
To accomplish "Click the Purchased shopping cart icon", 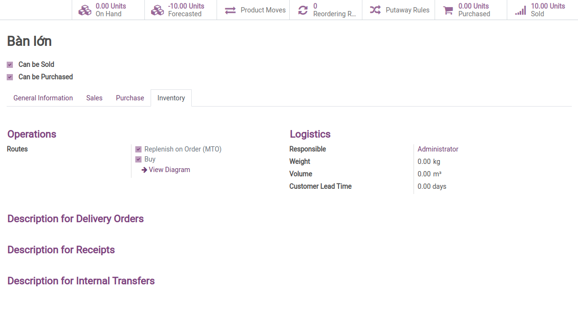I will pos(448,10).
